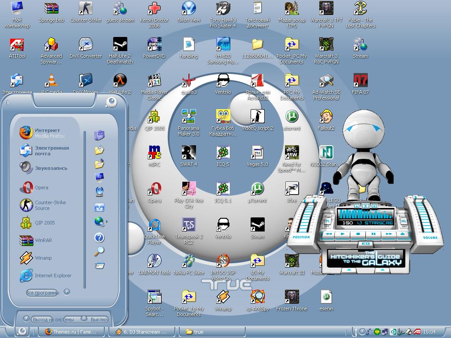Switch to Themez.ru taskbar window
Image resolution: width=451 pixels, height=338 pixels.
click(x=71, y=331)
